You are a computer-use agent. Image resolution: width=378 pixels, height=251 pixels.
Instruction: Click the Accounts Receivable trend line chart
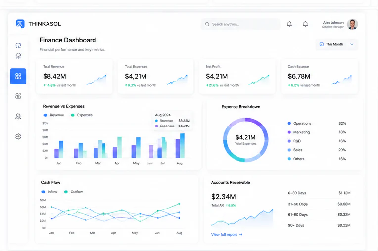pos(242,218)
